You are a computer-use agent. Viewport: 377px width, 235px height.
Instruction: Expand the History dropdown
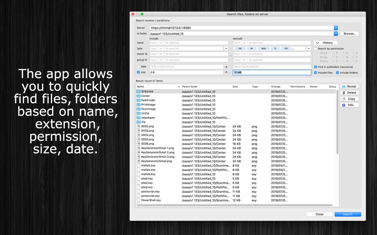click(325, 43)
